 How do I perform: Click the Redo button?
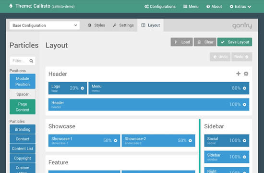point(241,57)
